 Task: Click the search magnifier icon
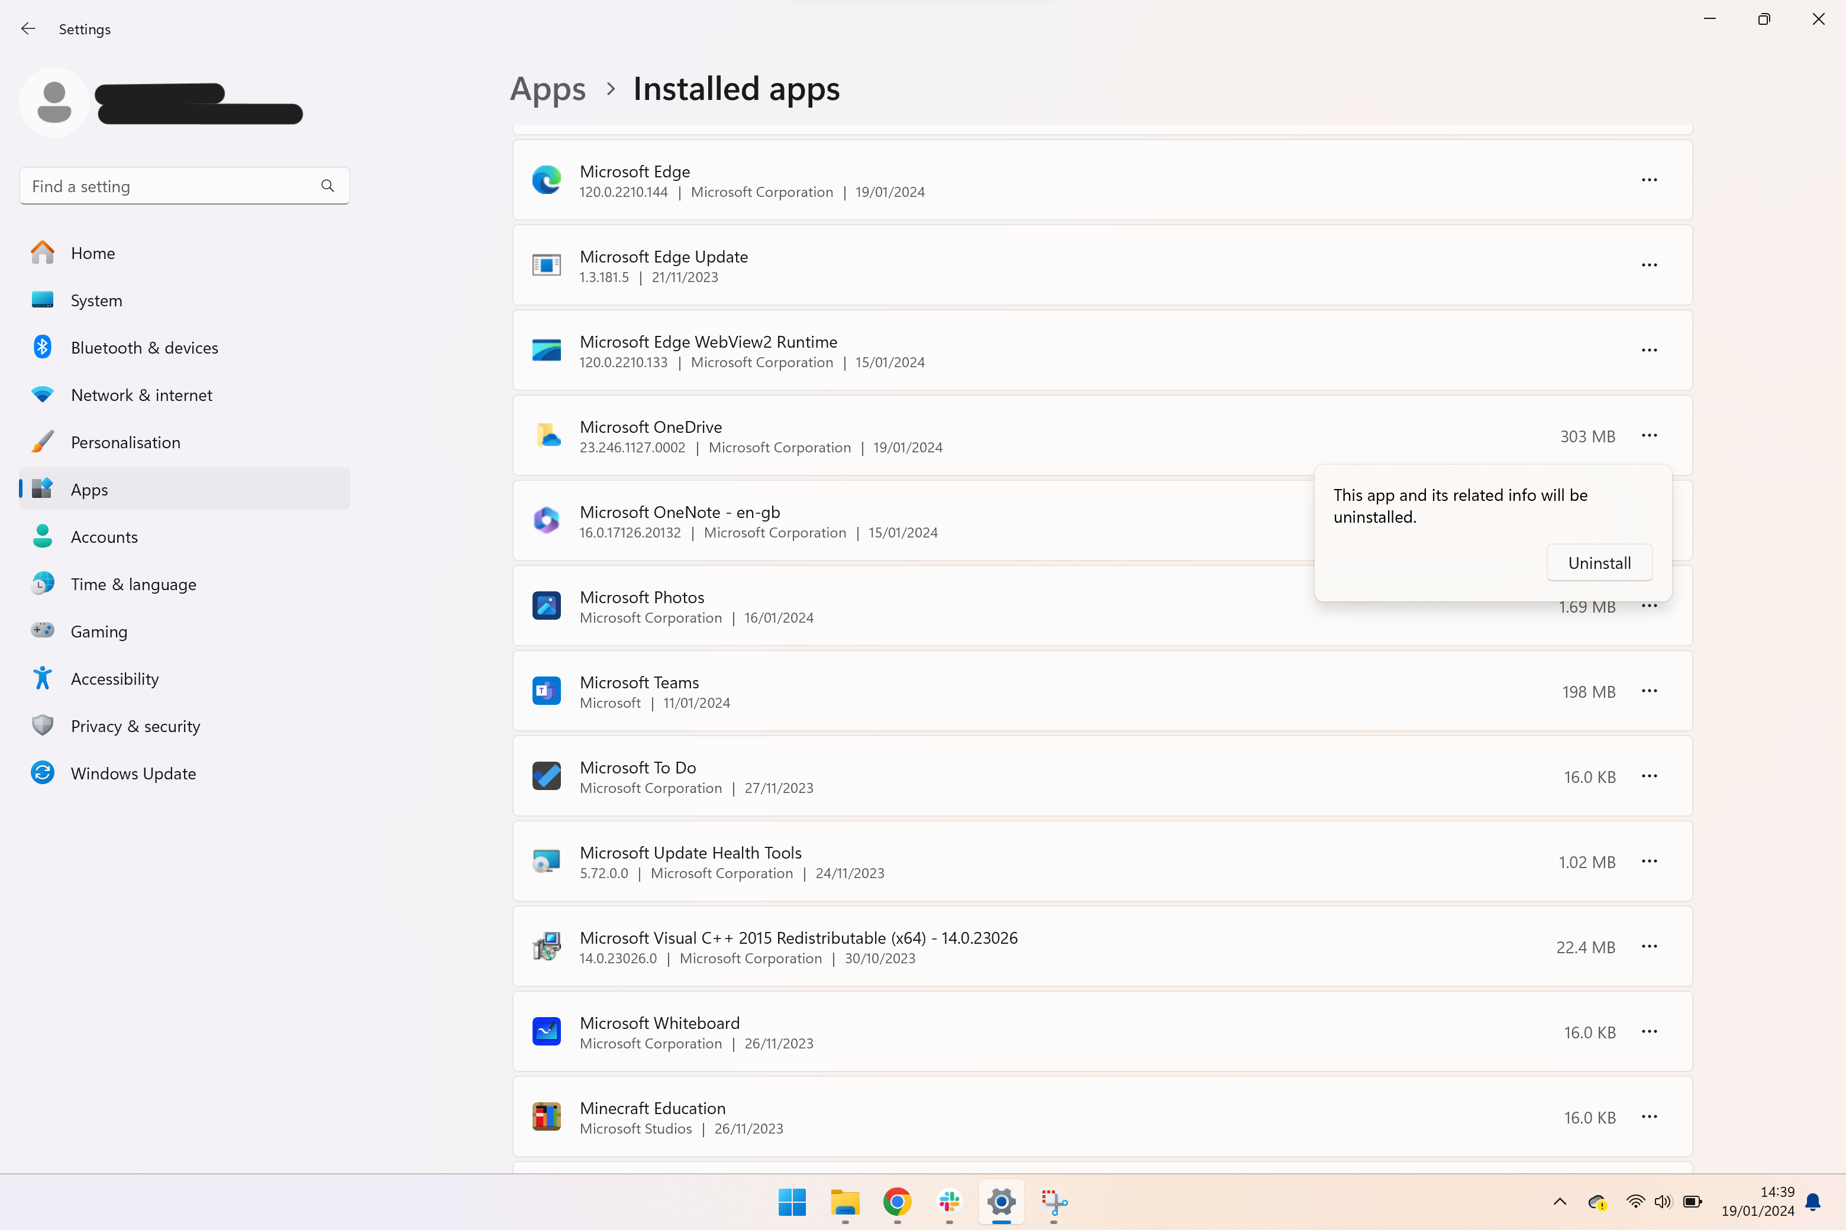tap(327, 186)
